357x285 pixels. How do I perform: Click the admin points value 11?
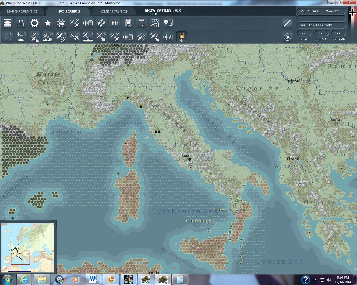point(304,33)
